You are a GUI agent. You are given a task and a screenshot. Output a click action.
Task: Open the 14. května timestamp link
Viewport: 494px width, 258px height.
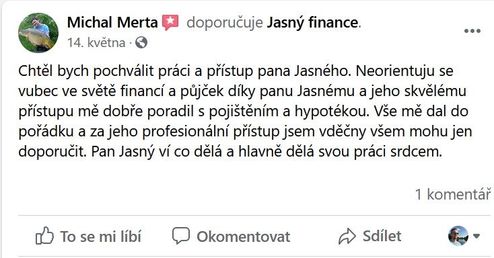96,43
